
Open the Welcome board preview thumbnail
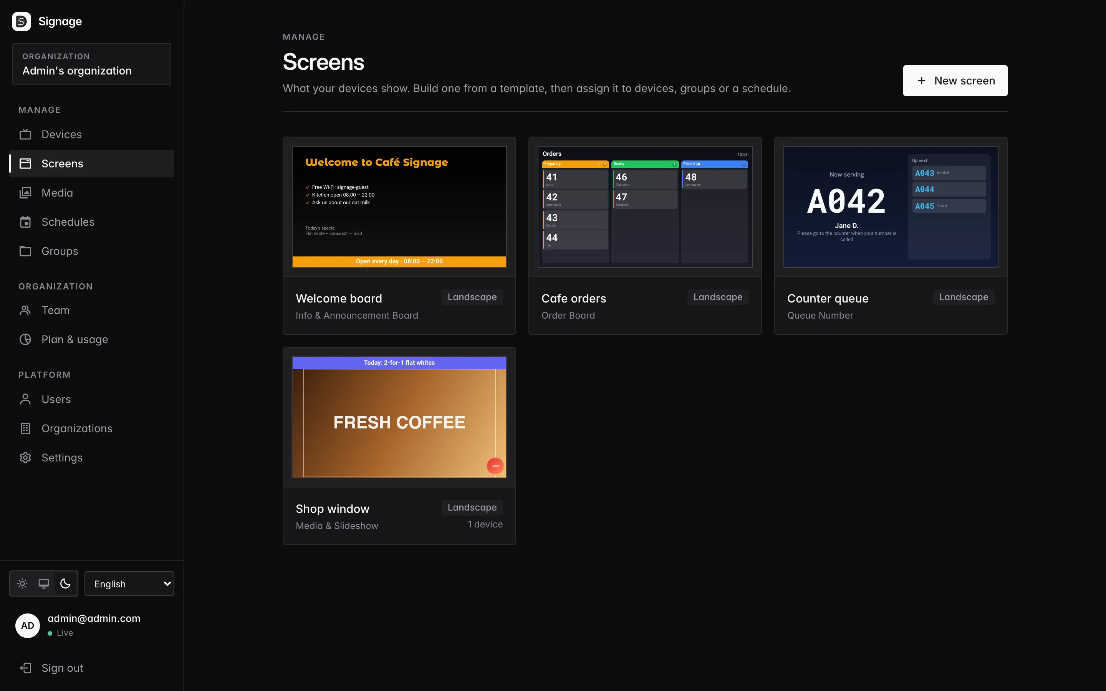pyautogui.click(x=399, y=207)
